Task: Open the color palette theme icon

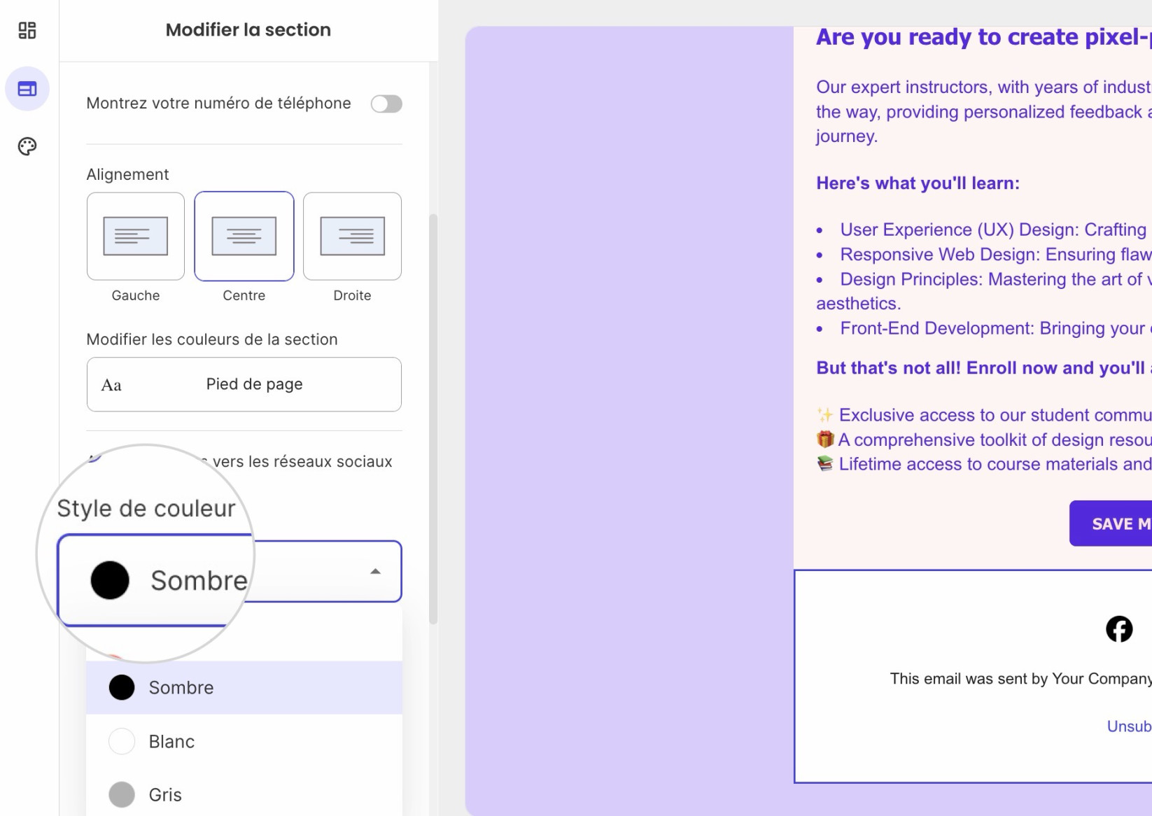Action: (x=27, y=146)
